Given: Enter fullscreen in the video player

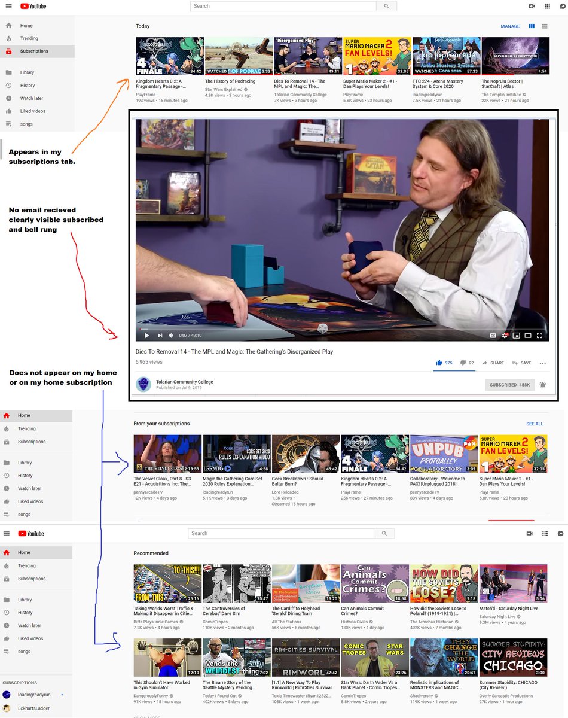Looking at the screenshot, I should point(539,336).
